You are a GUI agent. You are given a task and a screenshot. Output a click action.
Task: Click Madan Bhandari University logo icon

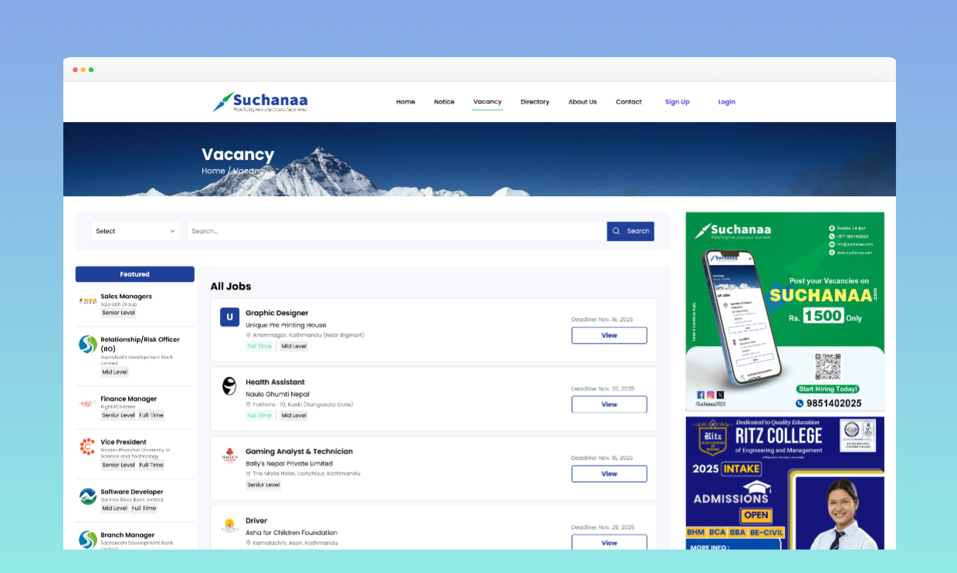click(88, 447)
